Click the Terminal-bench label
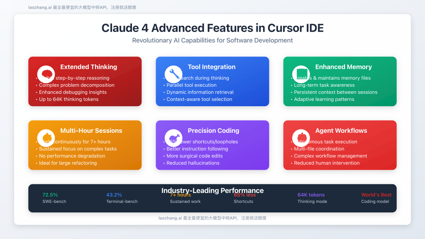425x239 pixels. point(122,201)
